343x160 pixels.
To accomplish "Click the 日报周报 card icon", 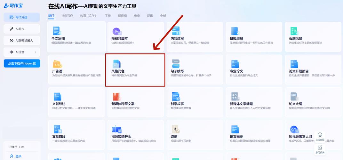I will click(235, 31).
